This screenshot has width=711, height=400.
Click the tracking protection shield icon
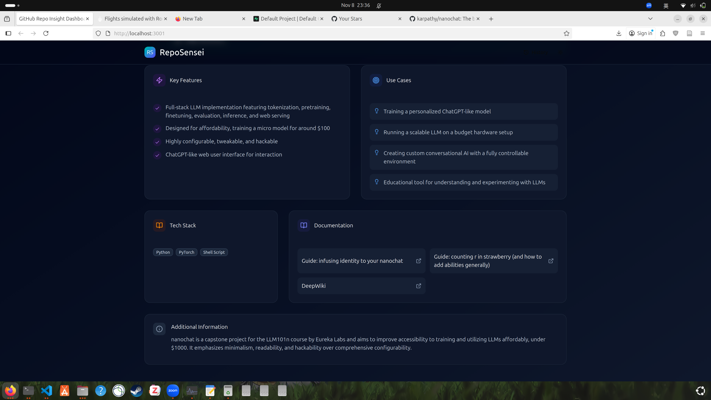click(x=98, y=33)
